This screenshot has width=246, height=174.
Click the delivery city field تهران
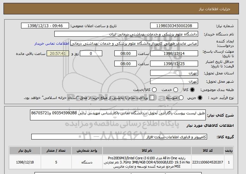tap(174, 81)
